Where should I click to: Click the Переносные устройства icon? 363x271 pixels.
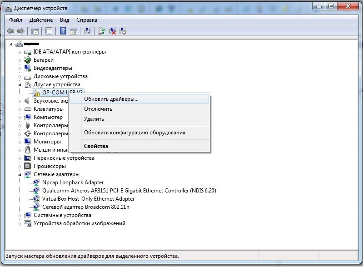click(28, 158)
